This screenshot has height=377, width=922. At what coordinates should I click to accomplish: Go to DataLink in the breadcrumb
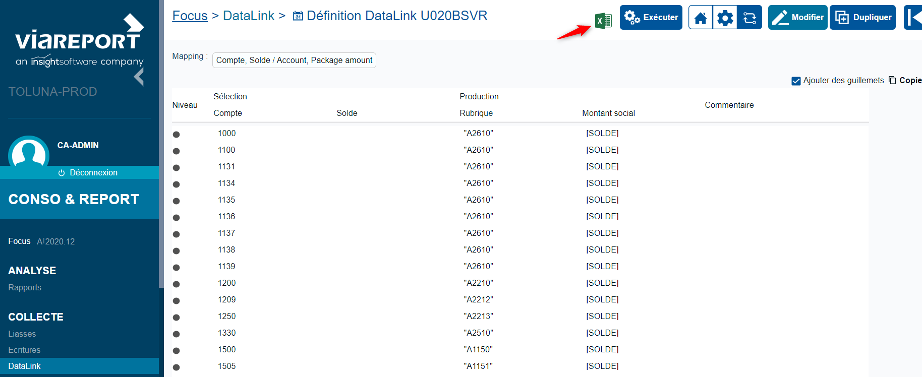(249, 16)
